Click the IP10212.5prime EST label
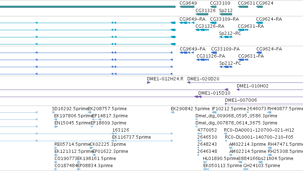The width and height of the screenshot is (303, 171). 229,109
